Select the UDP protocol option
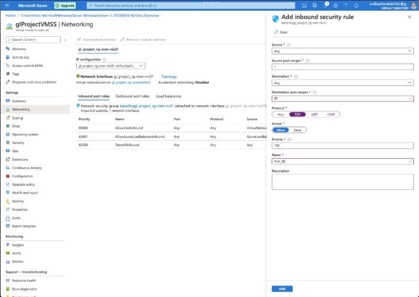419x297 pixels. 314,115
